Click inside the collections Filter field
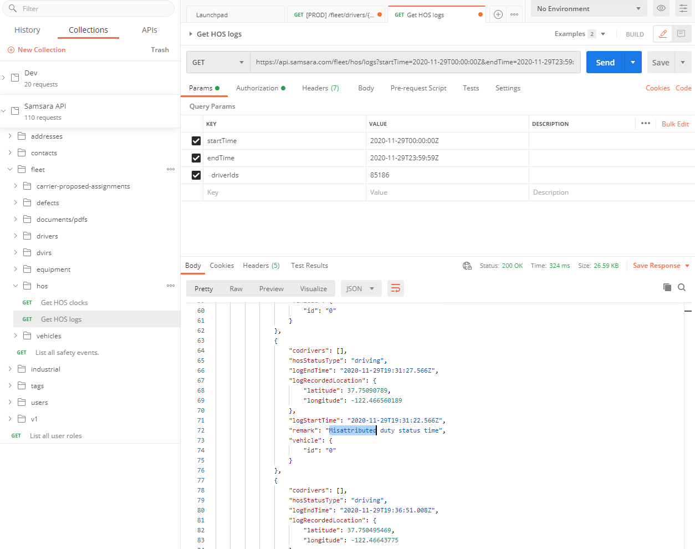Viewport: 695px width, 549px height. [x=89, y=9]
